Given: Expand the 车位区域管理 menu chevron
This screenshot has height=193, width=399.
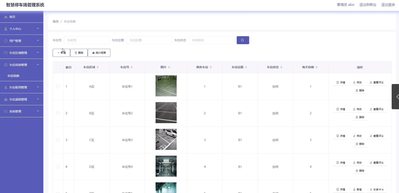Looking at the screenshot, I should pyautogui.click(x=38, y=52).
